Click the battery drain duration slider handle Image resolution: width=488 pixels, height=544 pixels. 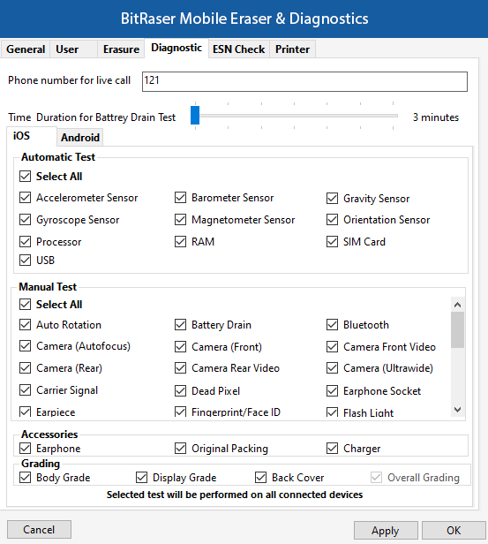tap(195, 115)
